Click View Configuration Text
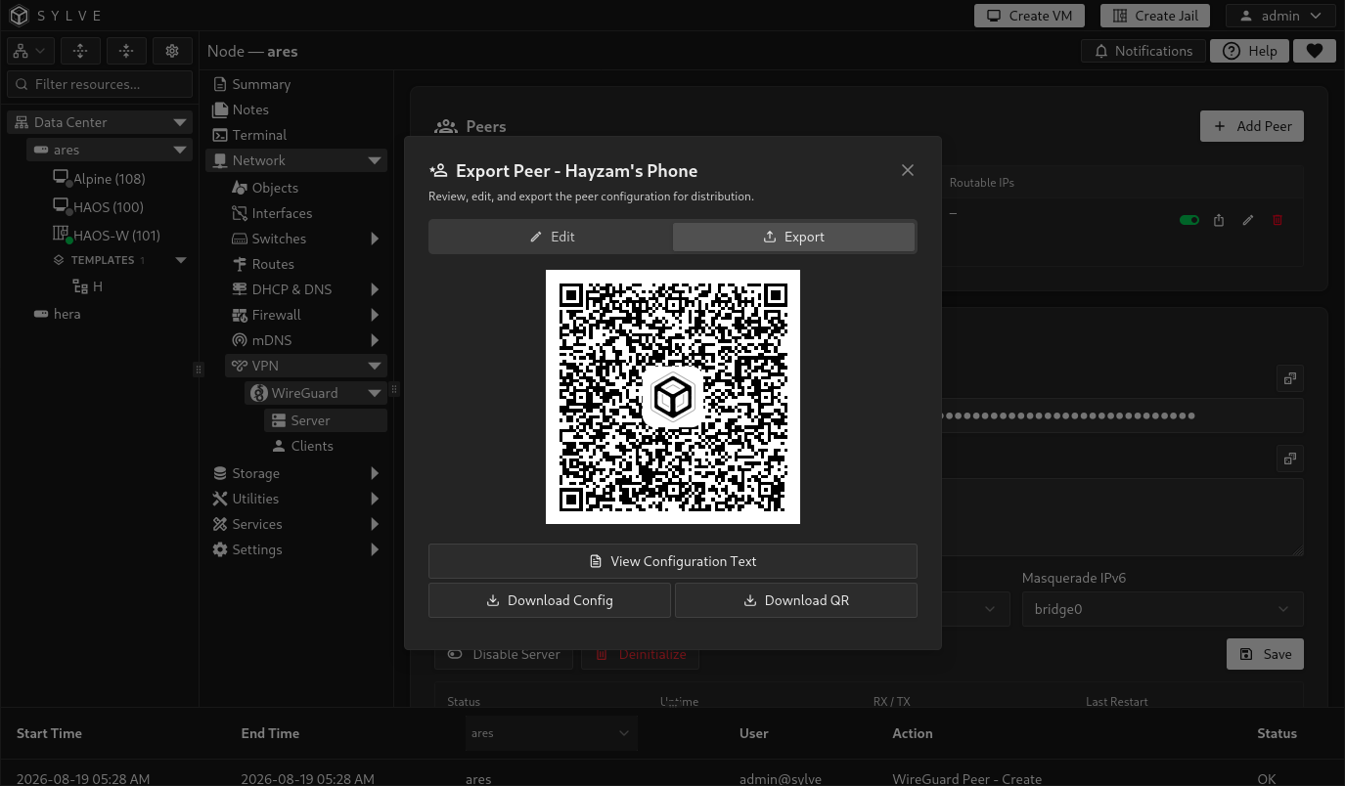The image size is (1345, 786). click(673, 561)
